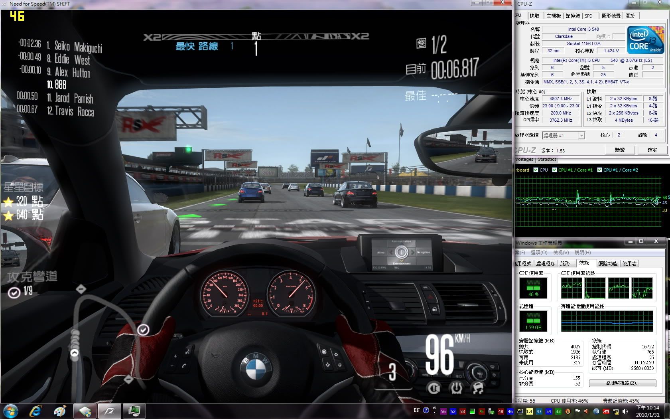Click the Socket 1156 LGA package value
Screen dimensions: 670x419
pos(583,43)
